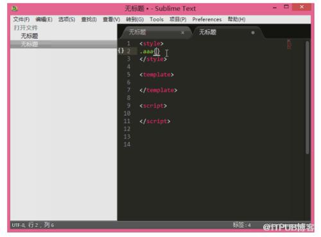Click the opening <script> tag
The image size is (321, 237).
click(153, 106)
